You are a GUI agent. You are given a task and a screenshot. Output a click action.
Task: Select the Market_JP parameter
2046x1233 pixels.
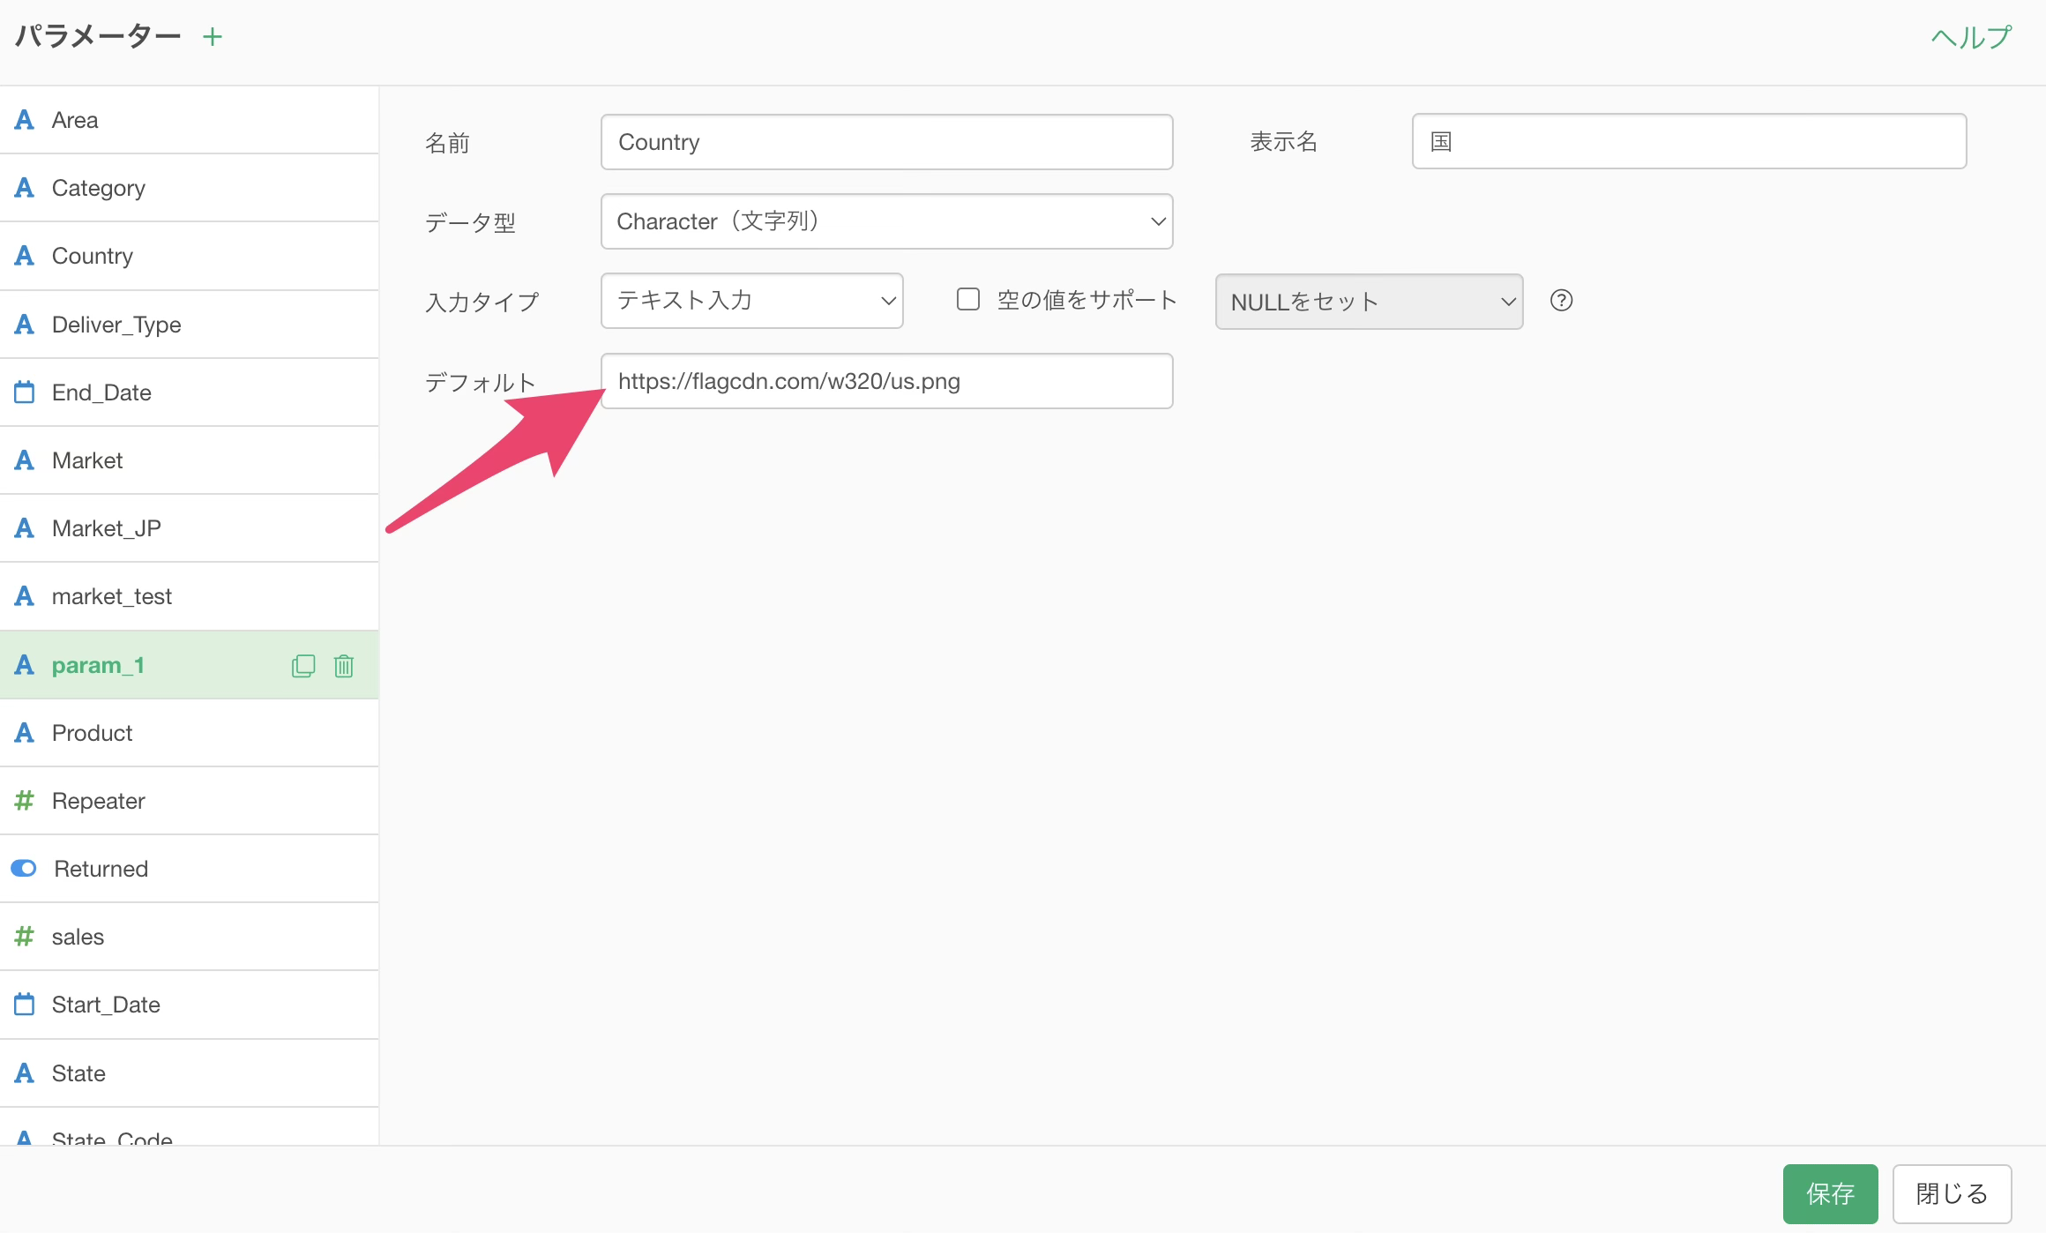[190, 528]
